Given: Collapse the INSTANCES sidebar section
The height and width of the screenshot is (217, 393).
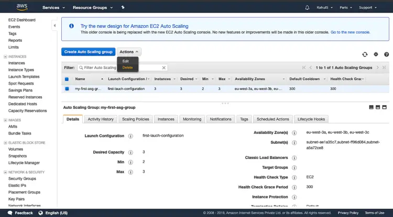Looking at the screenshot, I should (x=5, y=55).
